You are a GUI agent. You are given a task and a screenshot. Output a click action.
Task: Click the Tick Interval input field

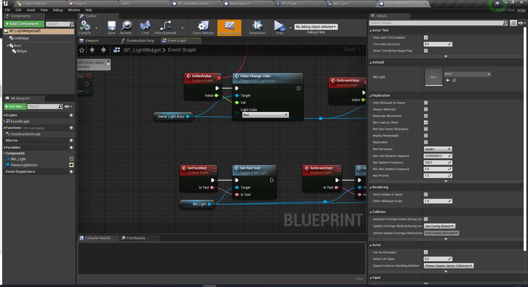point(438,44)
